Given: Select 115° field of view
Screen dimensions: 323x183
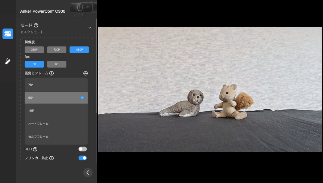Looking at the screenshot, I should click(x=31, y=111).
